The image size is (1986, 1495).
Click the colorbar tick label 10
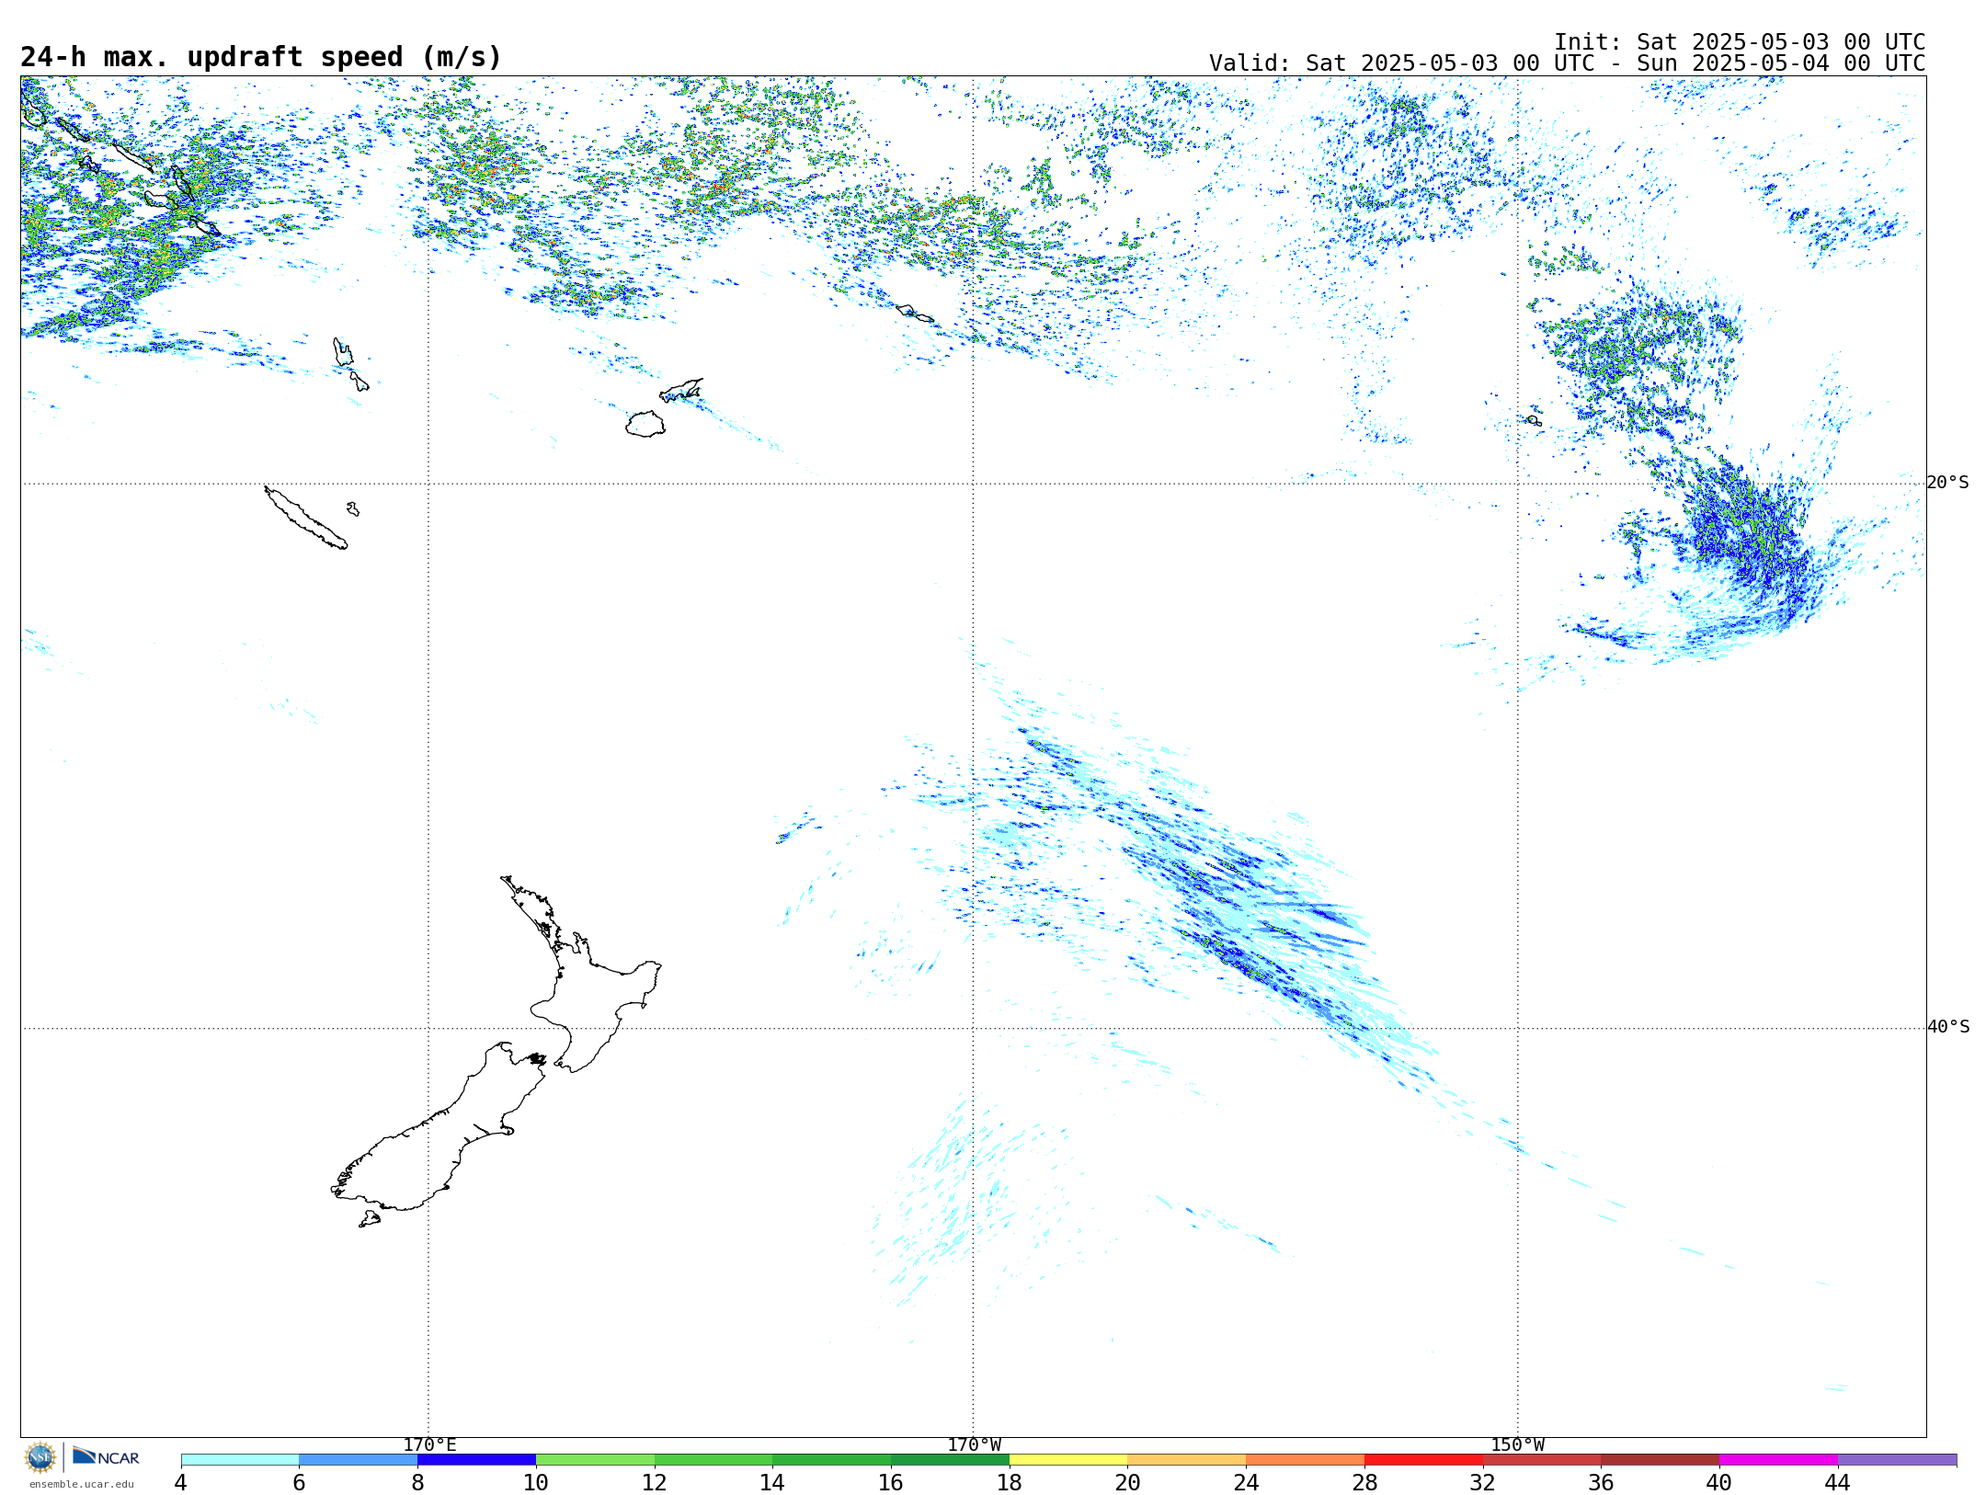(536, 1482)
